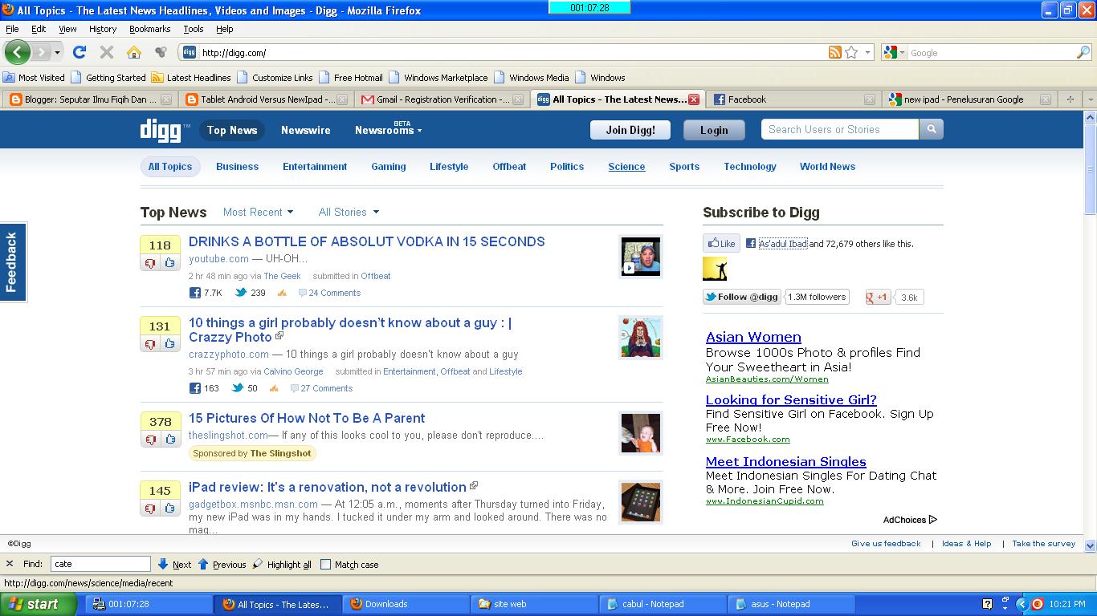Click the Follow @digg Twitter button
Viewport: 1097px width, 616px height.
coord(741,297)
